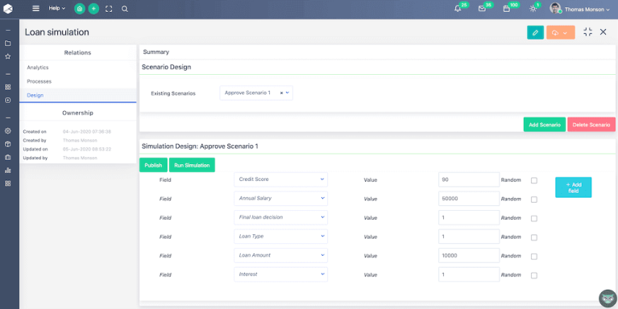Image resolution: width=618 pixels, height=309 pixels.
Task: Click the Run Simulation button
Action: pyautogui.click(x=192, y=165)
